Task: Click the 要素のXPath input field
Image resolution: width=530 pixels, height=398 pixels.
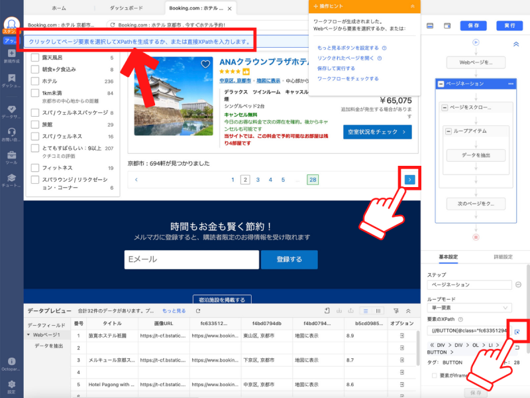Action: pyautogui.click(x=469, y=330)
